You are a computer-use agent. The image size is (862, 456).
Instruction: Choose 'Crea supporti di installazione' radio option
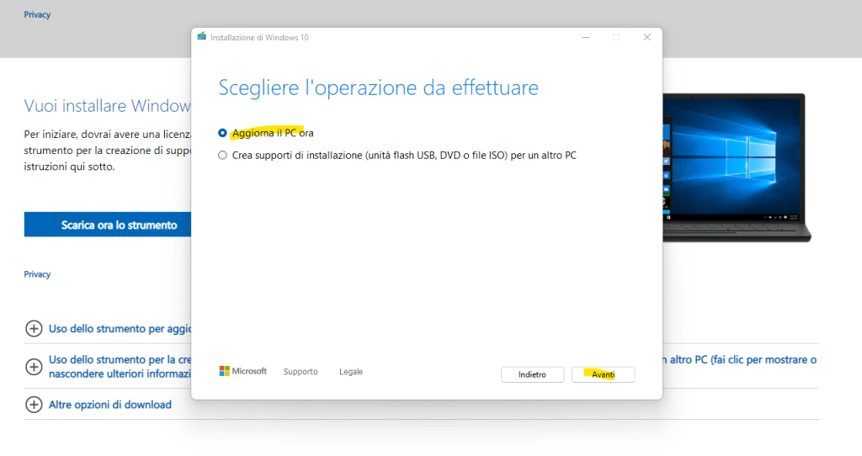pos(222,155)
